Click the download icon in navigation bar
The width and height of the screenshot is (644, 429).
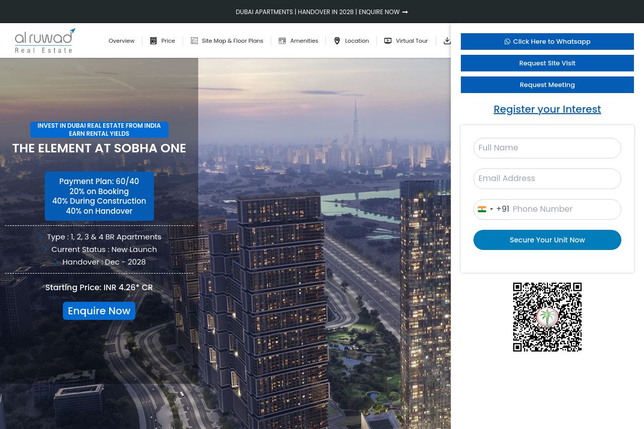tap(447, 41)
